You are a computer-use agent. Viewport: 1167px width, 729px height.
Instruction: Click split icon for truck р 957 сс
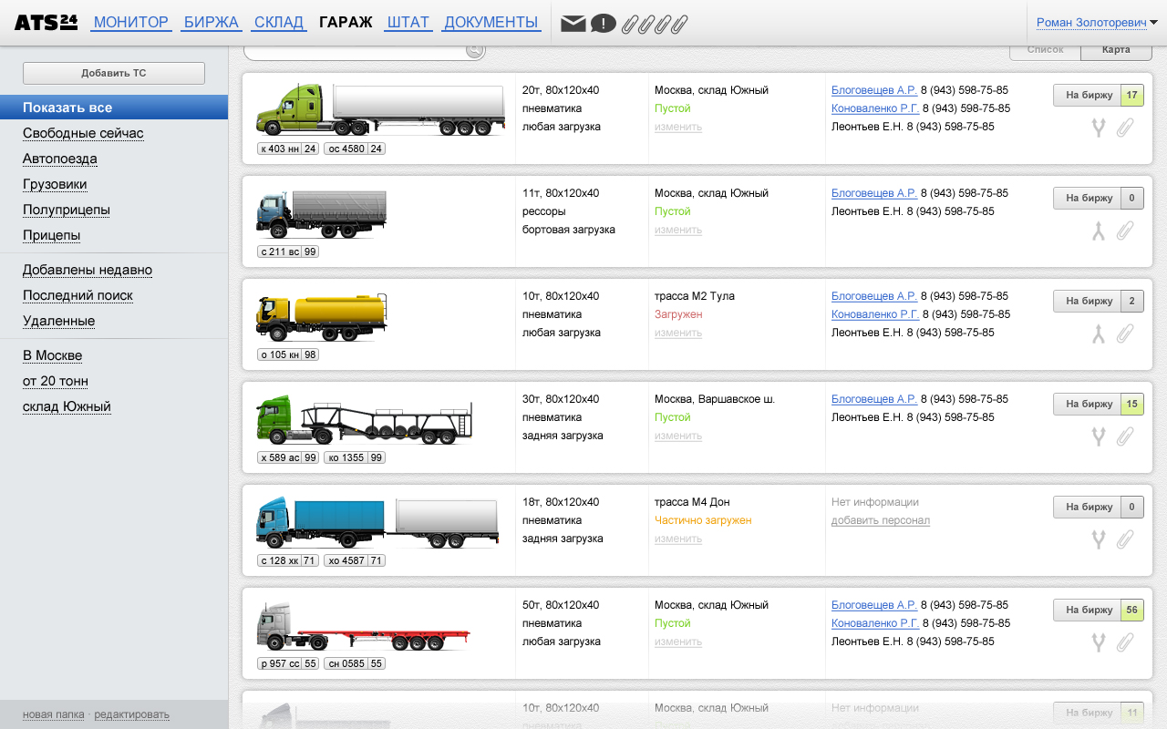1099,642
